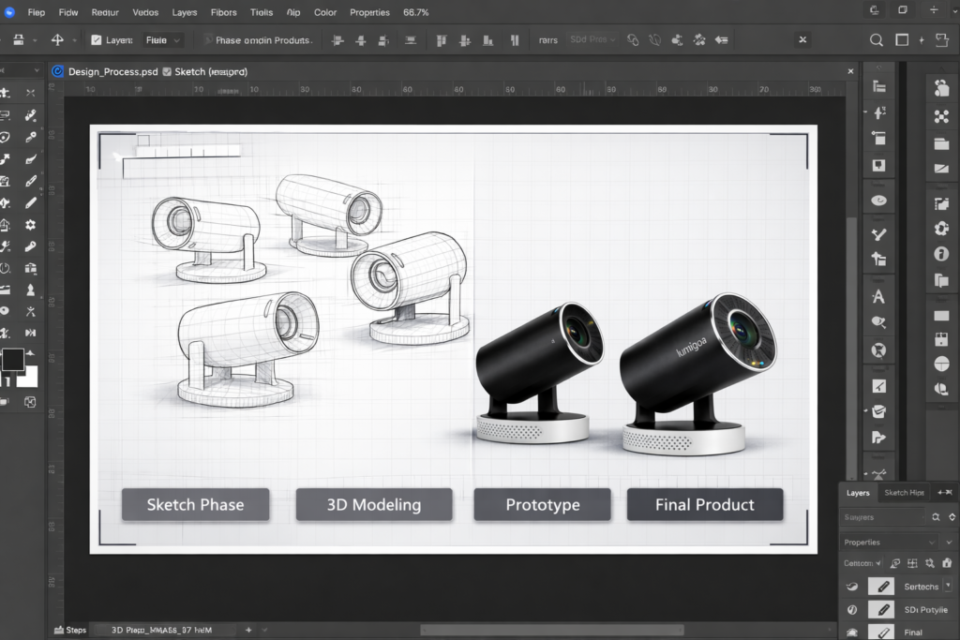960x640 pixels.
Task: Switch to the Sketch tab beside Layers
Action: tap(904, 493)
